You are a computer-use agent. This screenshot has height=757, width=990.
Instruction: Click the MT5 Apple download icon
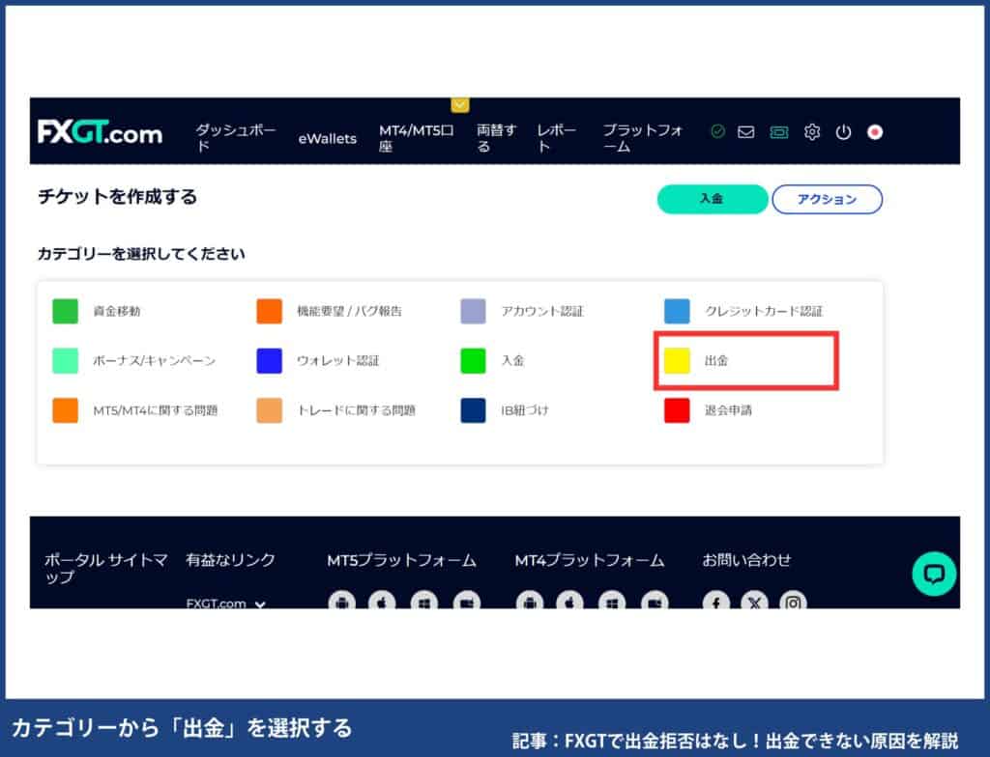coord(381,602)
